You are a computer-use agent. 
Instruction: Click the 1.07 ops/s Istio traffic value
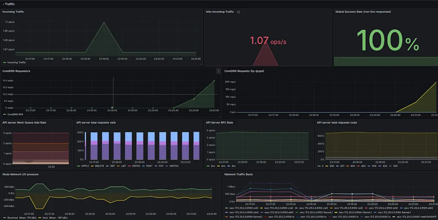tap(268, 41)
